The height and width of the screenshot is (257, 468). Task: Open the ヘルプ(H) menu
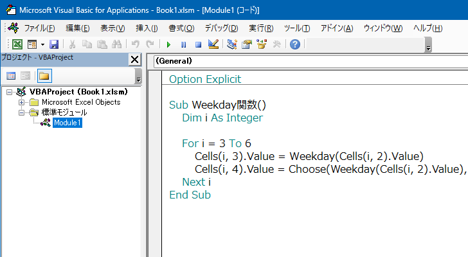[x=428, y=28]
